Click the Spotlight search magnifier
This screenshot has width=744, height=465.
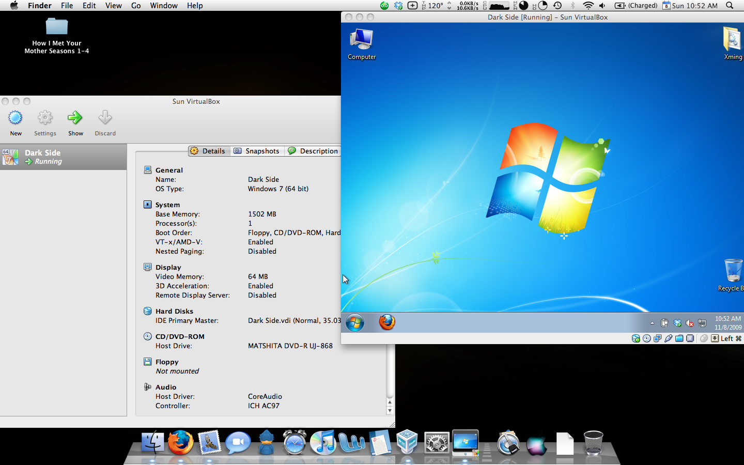730,6
